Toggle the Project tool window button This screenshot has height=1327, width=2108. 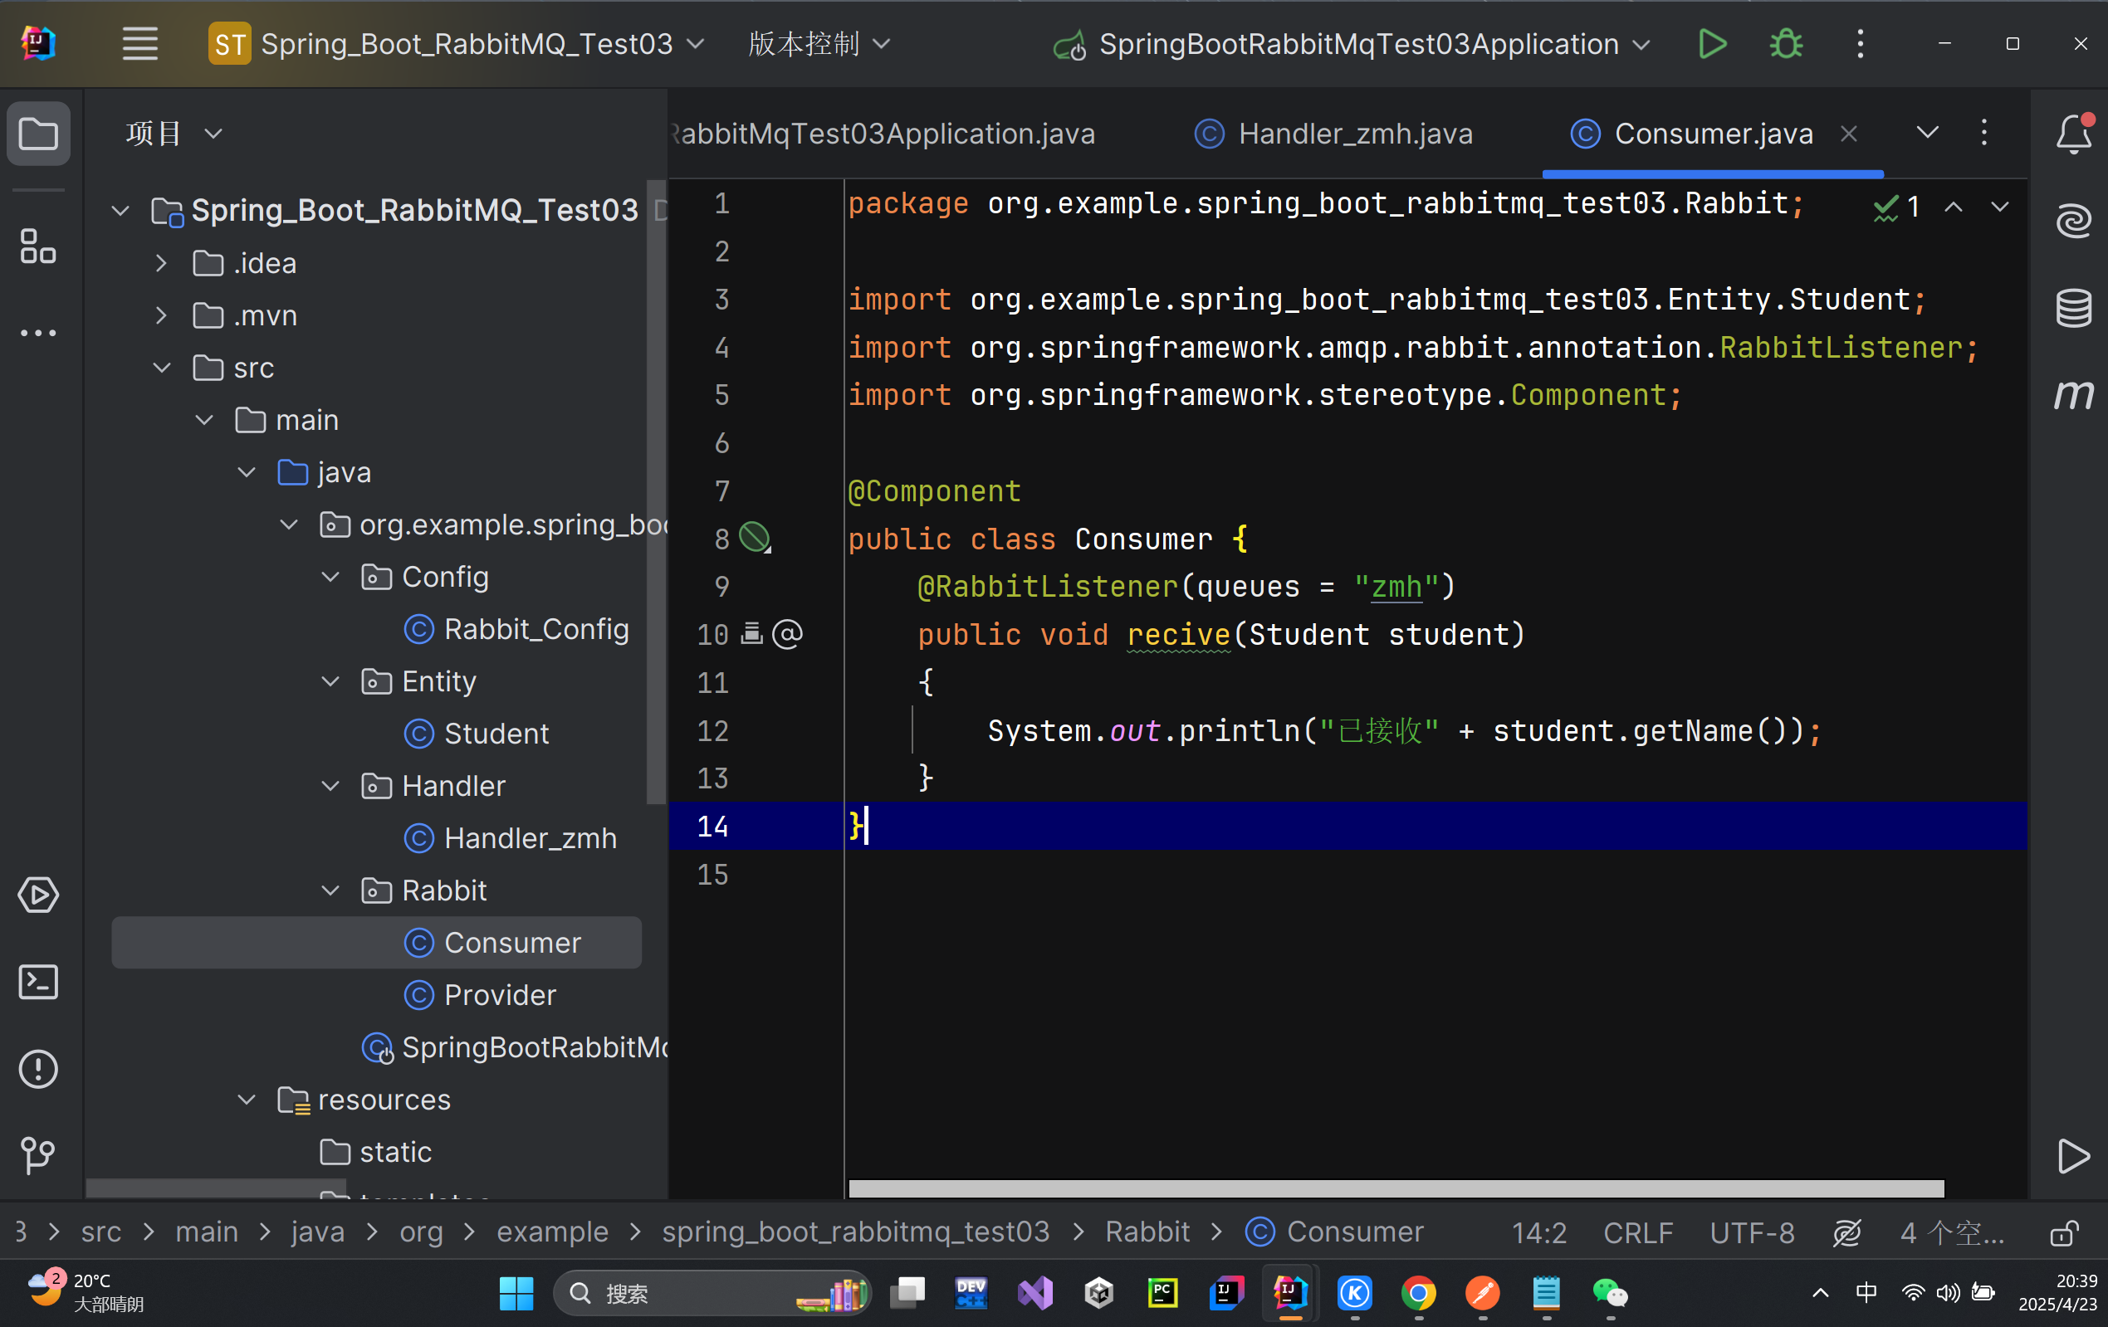(x=38, y=134)
